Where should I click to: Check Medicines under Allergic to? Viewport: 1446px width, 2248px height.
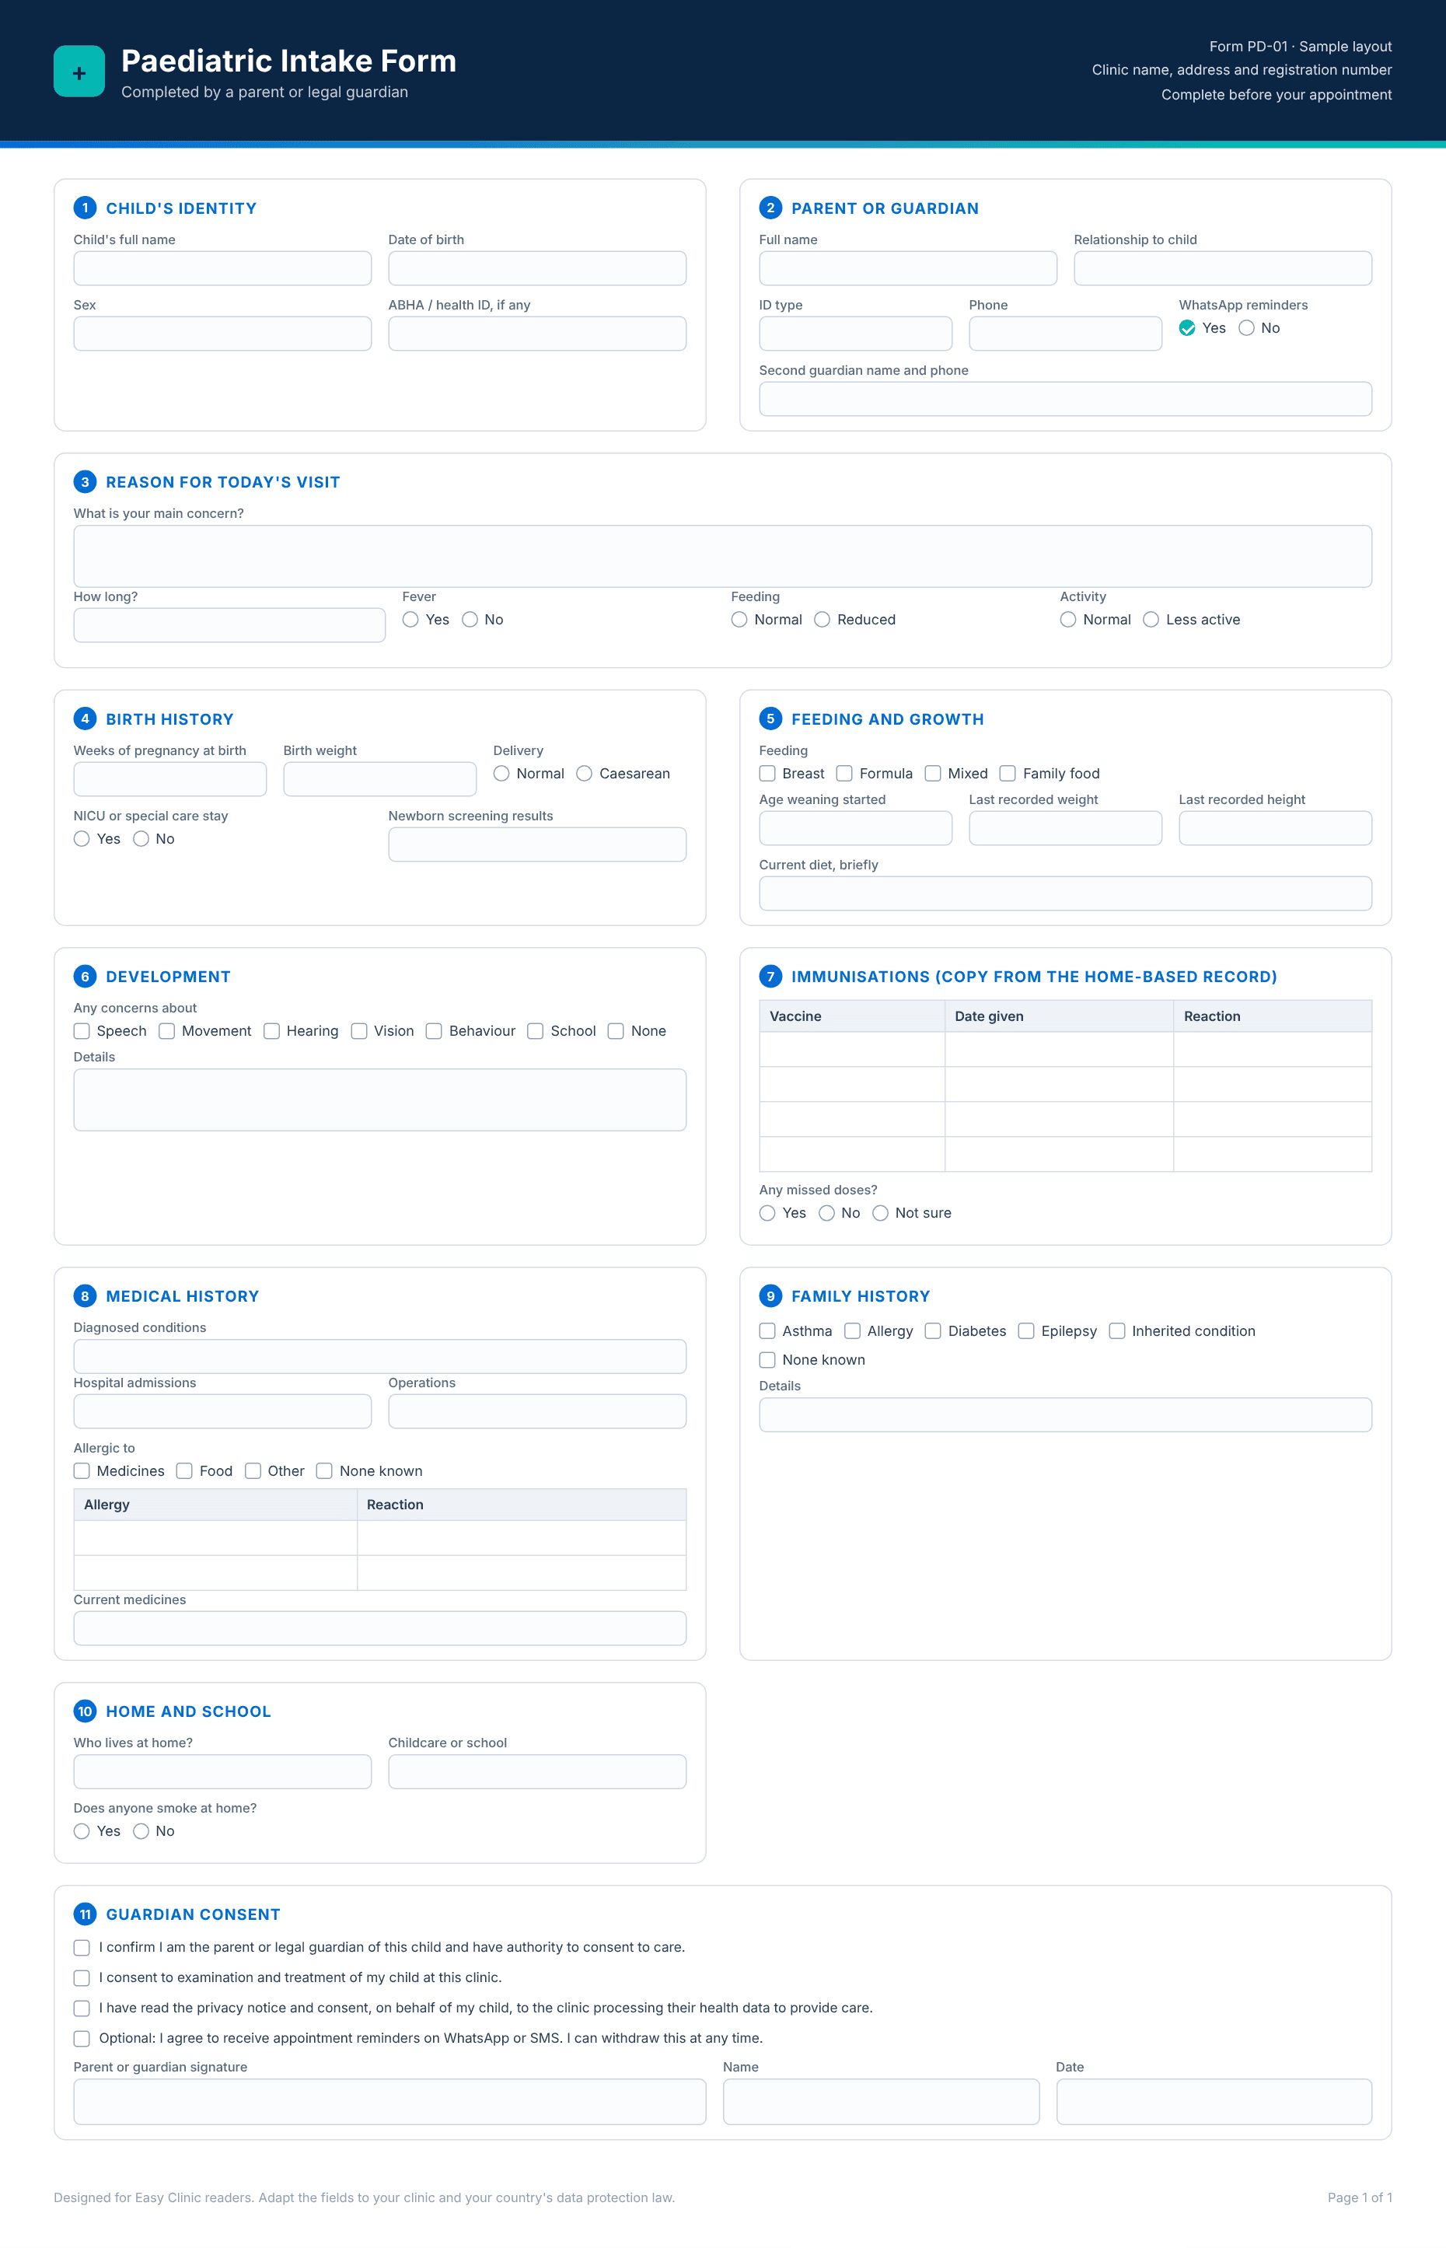point(82,1471)
